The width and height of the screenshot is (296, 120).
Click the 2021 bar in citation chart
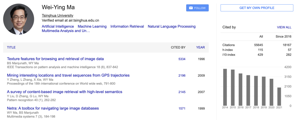point(279,96)
